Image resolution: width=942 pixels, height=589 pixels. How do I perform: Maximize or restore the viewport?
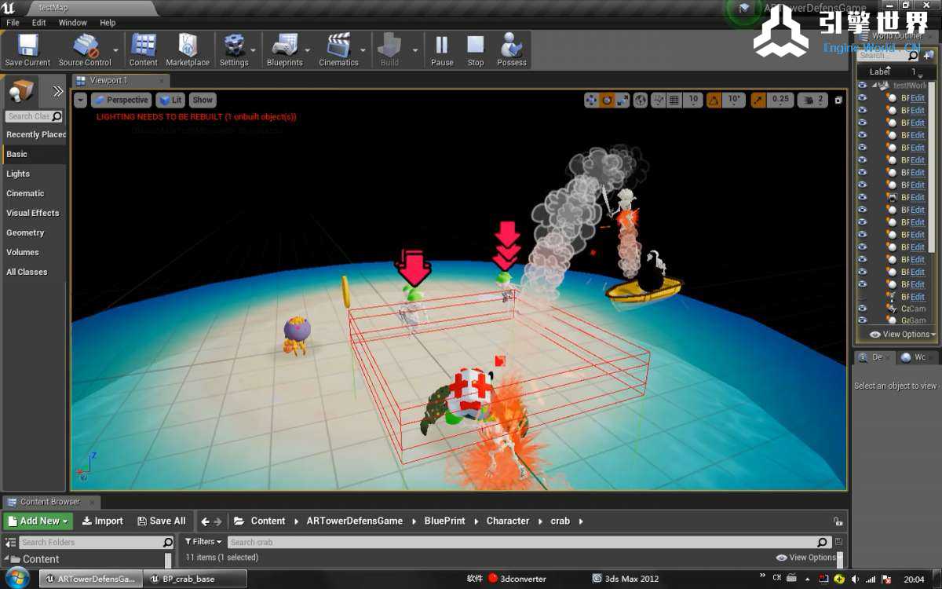838,100
